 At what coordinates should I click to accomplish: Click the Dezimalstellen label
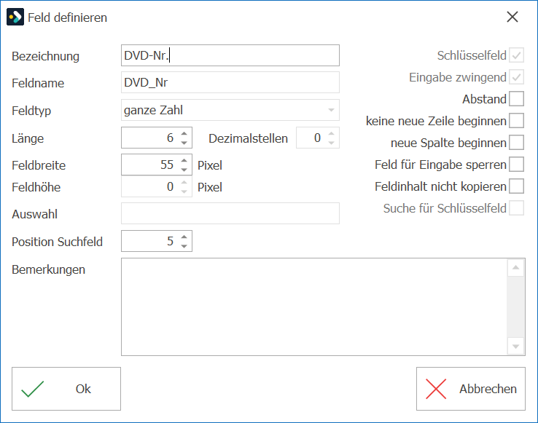click(x=248, y=138)
